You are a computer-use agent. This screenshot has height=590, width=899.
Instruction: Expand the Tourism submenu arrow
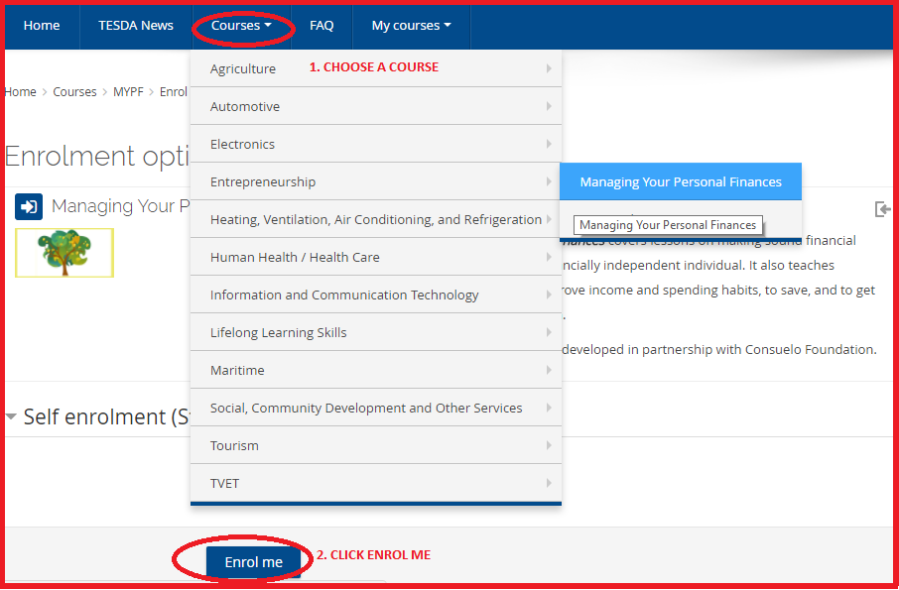(x=549, y=445)
